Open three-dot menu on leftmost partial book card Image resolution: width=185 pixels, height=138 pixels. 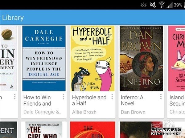(15, 97)
